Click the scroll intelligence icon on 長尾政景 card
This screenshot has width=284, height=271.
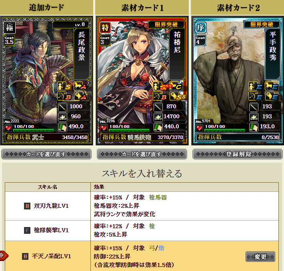tap(62, 127)
